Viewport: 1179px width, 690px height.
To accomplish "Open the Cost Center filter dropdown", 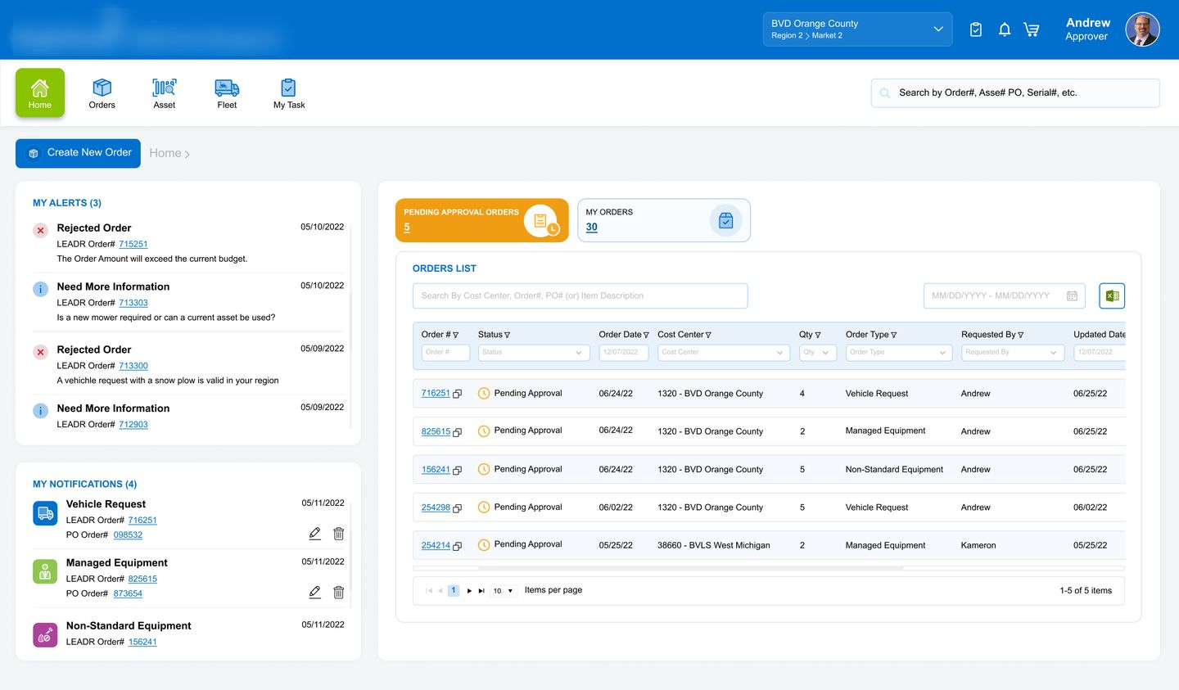I will pyautogui.click(x=723, y=353).
